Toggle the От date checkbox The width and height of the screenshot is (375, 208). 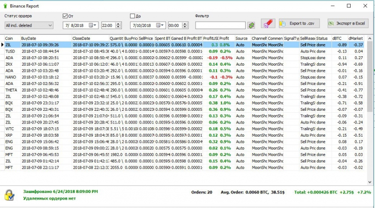click(x=65, y=16)
